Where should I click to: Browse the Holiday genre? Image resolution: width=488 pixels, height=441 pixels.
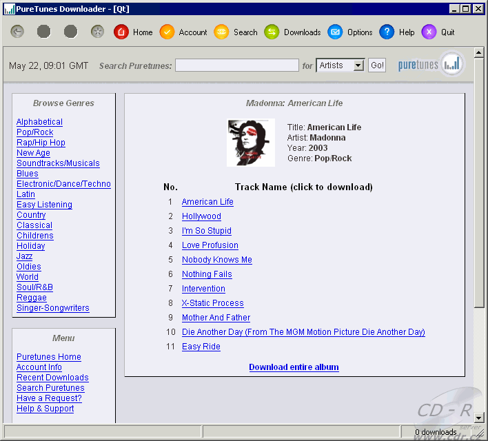click(x=31, y=246)
